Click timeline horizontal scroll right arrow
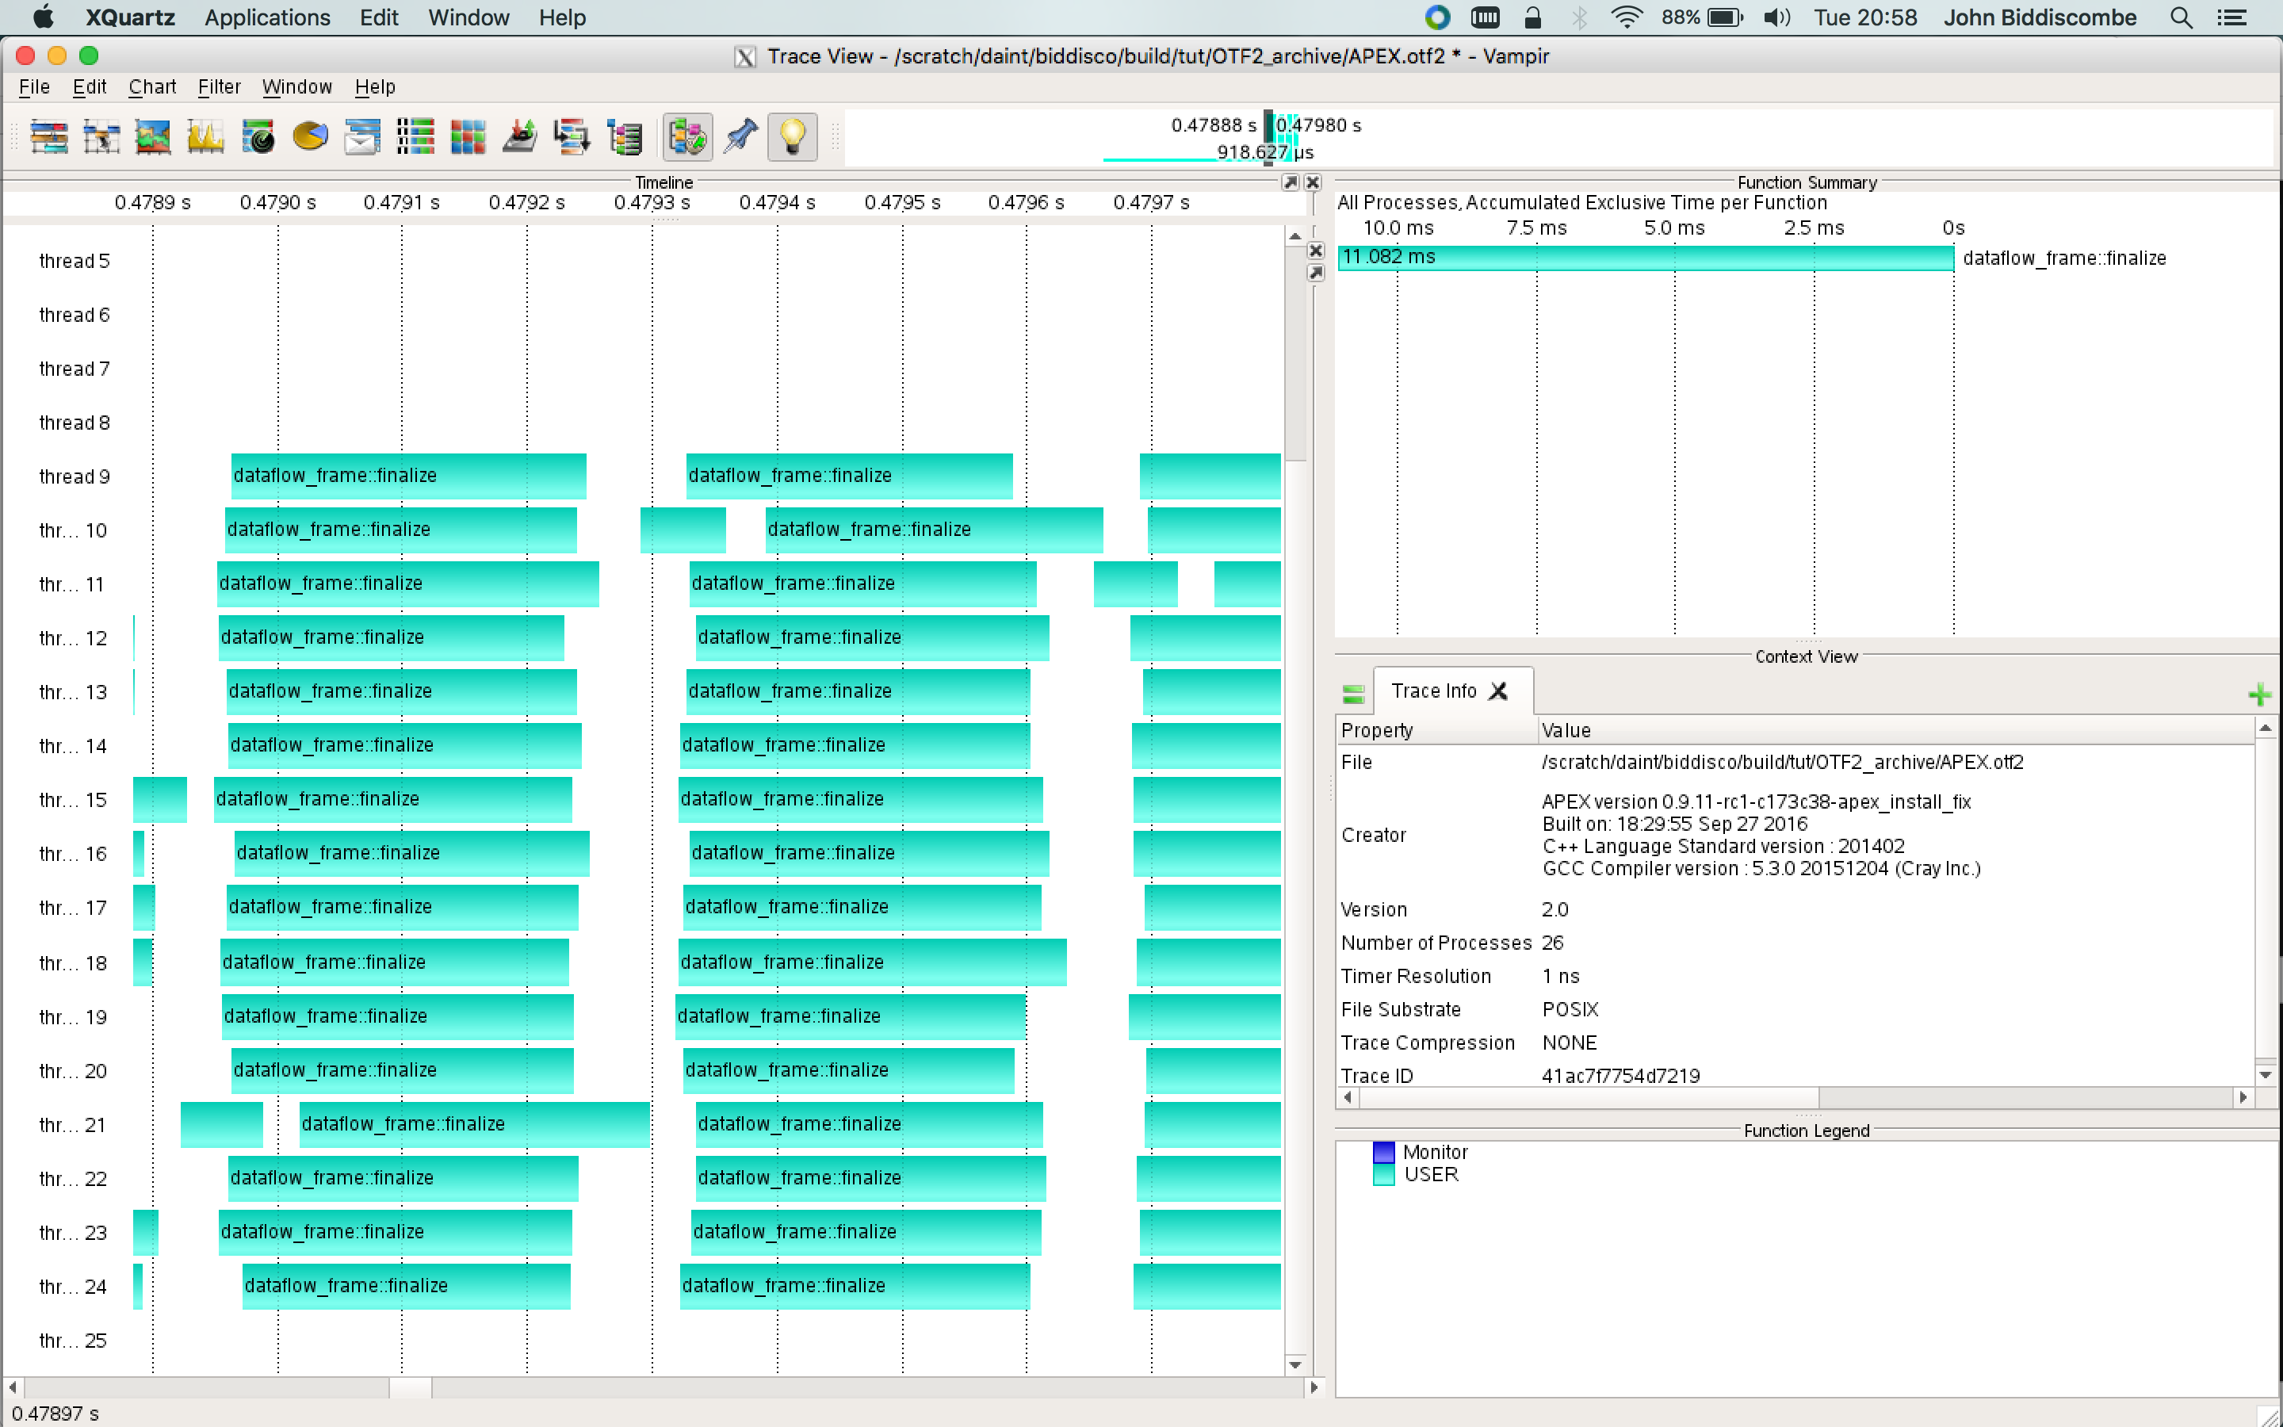The width and height of the screenshot is (2283, 1427). click(x=1314, y=1387)
